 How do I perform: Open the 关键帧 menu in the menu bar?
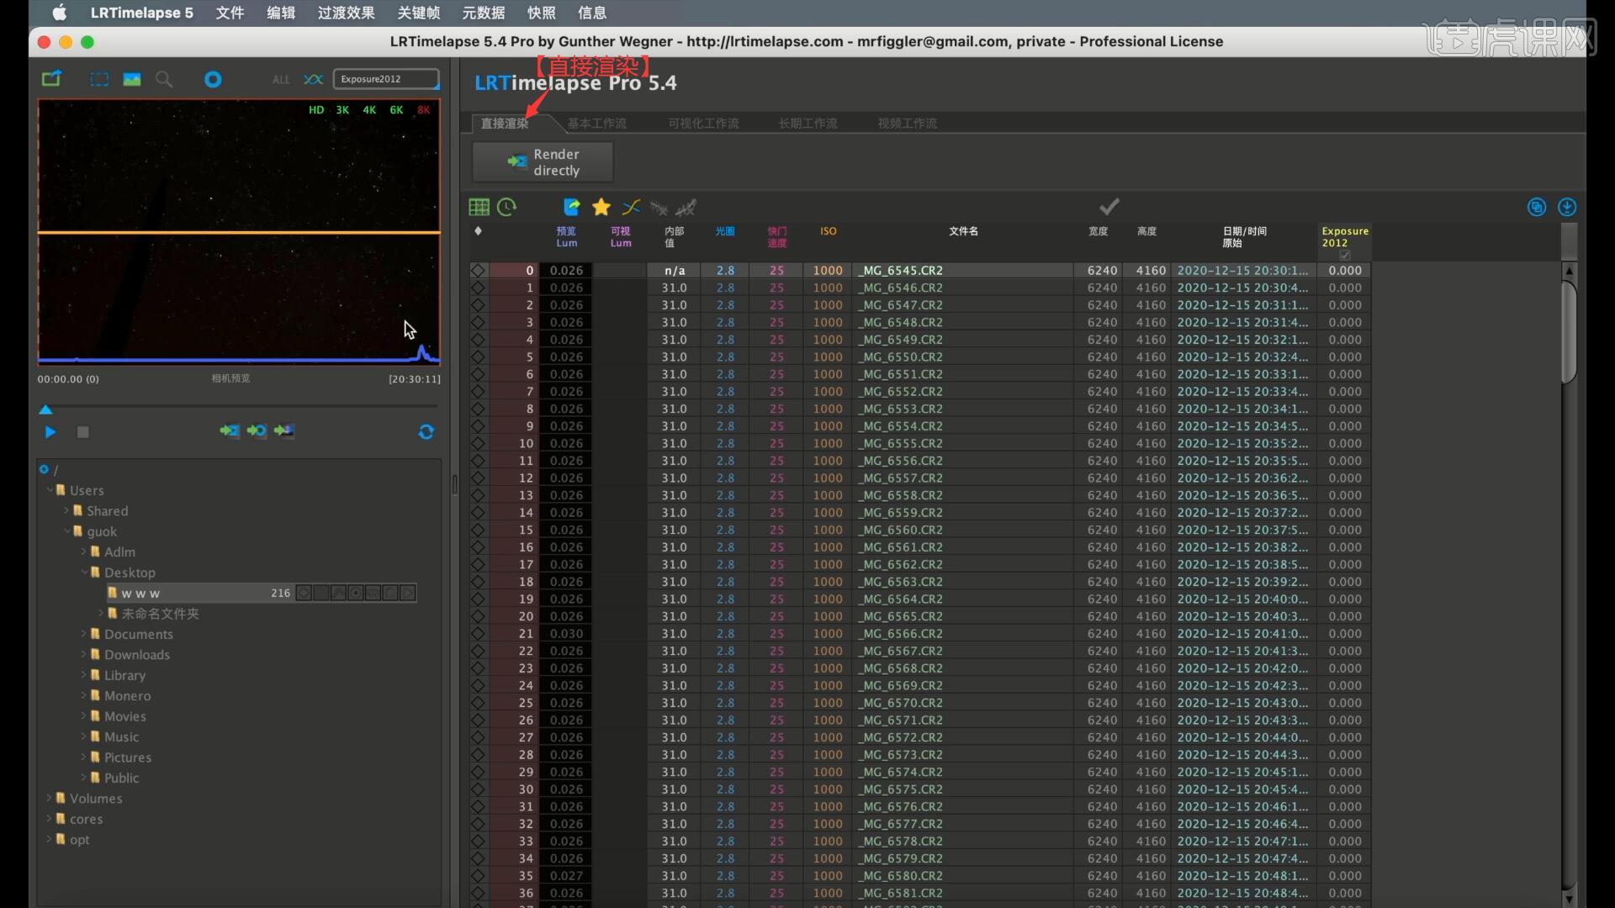coord(418,13)
